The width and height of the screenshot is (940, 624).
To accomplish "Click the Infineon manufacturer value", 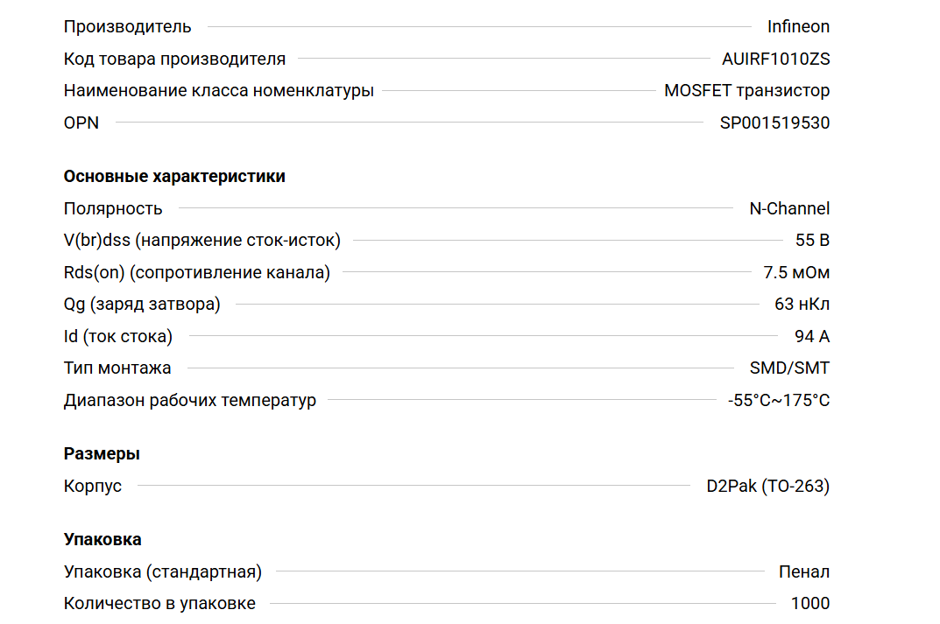I will [798, 27].
